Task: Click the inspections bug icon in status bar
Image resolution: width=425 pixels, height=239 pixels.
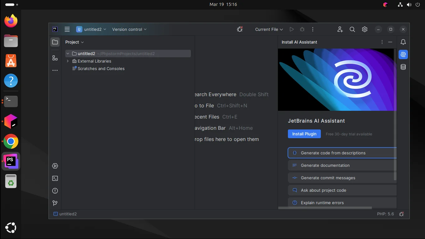Action: pos(401,214)
